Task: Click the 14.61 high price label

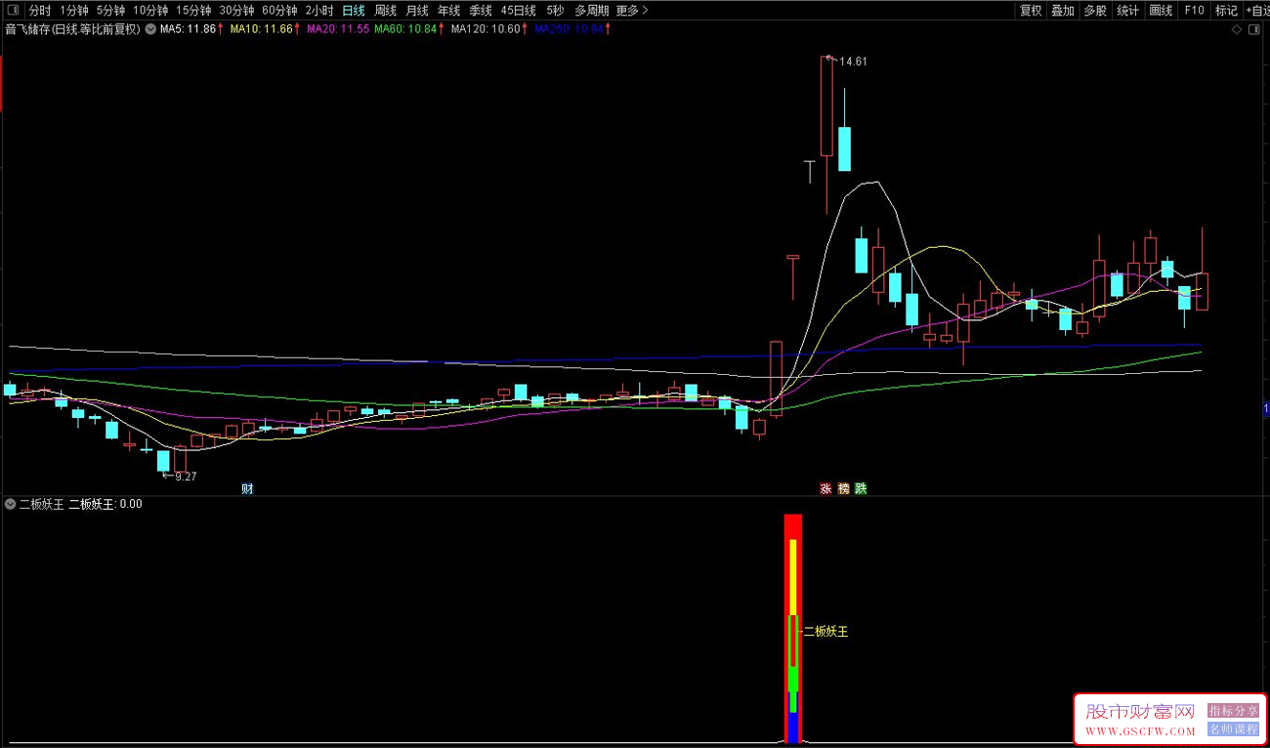Action: 853,62
